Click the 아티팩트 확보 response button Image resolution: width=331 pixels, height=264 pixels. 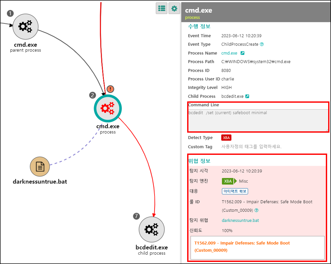coord(235,191)
